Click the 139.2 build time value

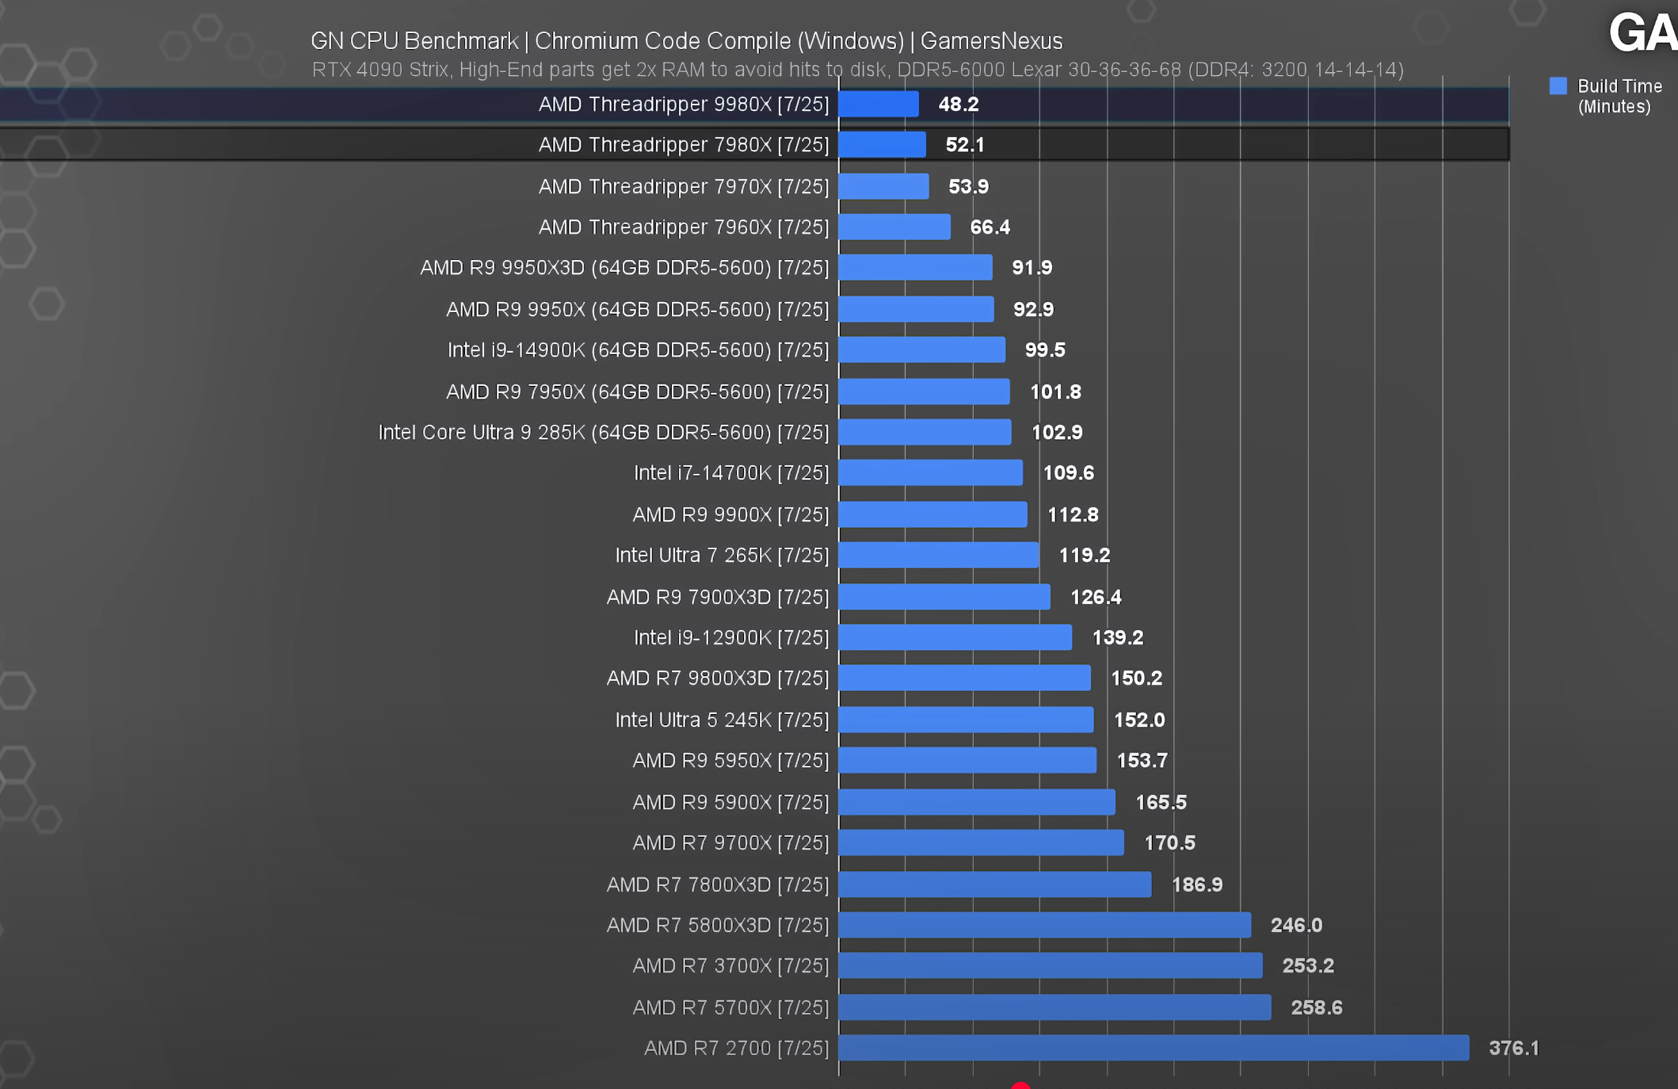[x=1117, y=637]
